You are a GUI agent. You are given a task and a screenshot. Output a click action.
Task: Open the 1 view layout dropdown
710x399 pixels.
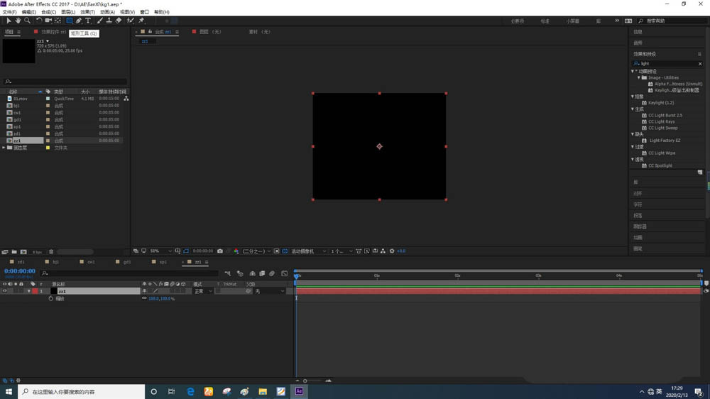[x=342, y=251]
